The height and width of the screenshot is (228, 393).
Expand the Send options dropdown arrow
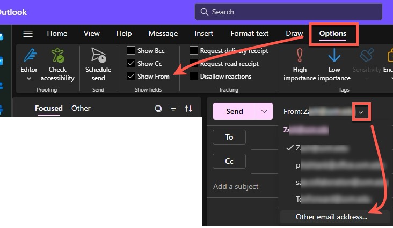(264, 111)
